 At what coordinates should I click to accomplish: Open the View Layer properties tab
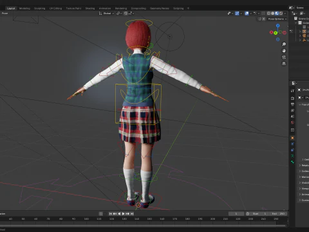tap(292, 110)
